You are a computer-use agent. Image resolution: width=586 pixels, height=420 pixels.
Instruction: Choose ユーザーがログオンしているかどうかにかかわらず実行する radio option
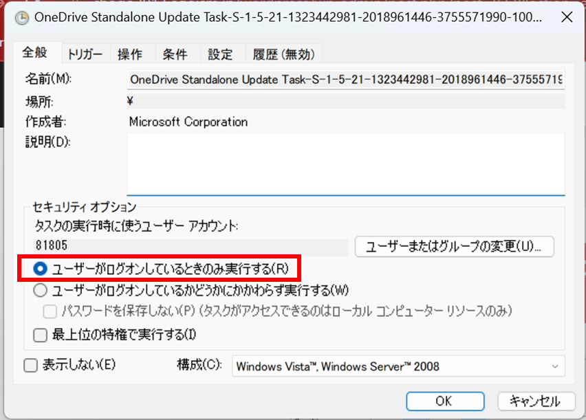(x=41, y=289)
